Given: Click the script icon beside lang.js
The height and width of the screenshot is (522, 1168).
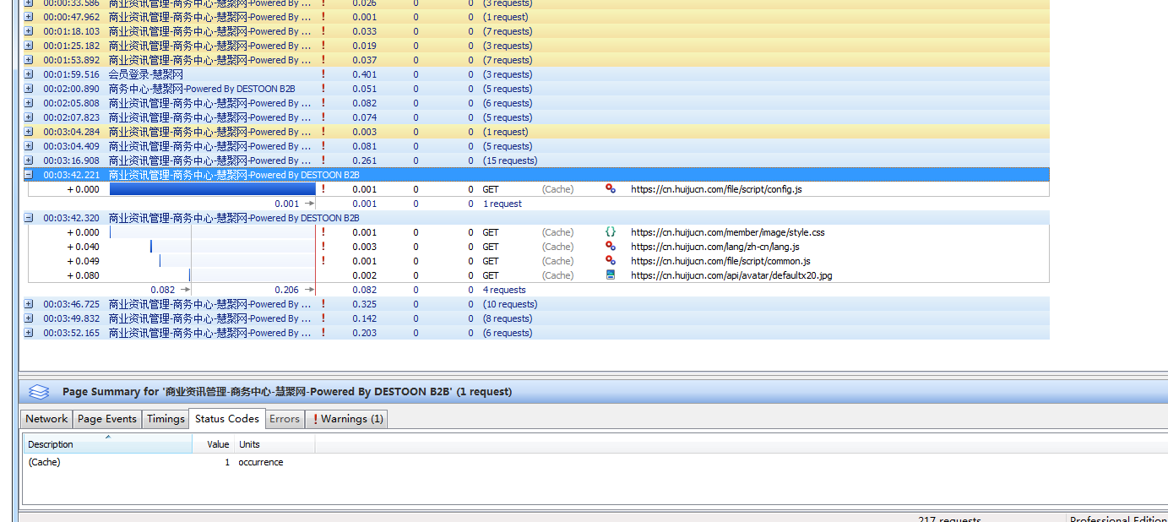Looking at the screenshot, I should [611, 247].
